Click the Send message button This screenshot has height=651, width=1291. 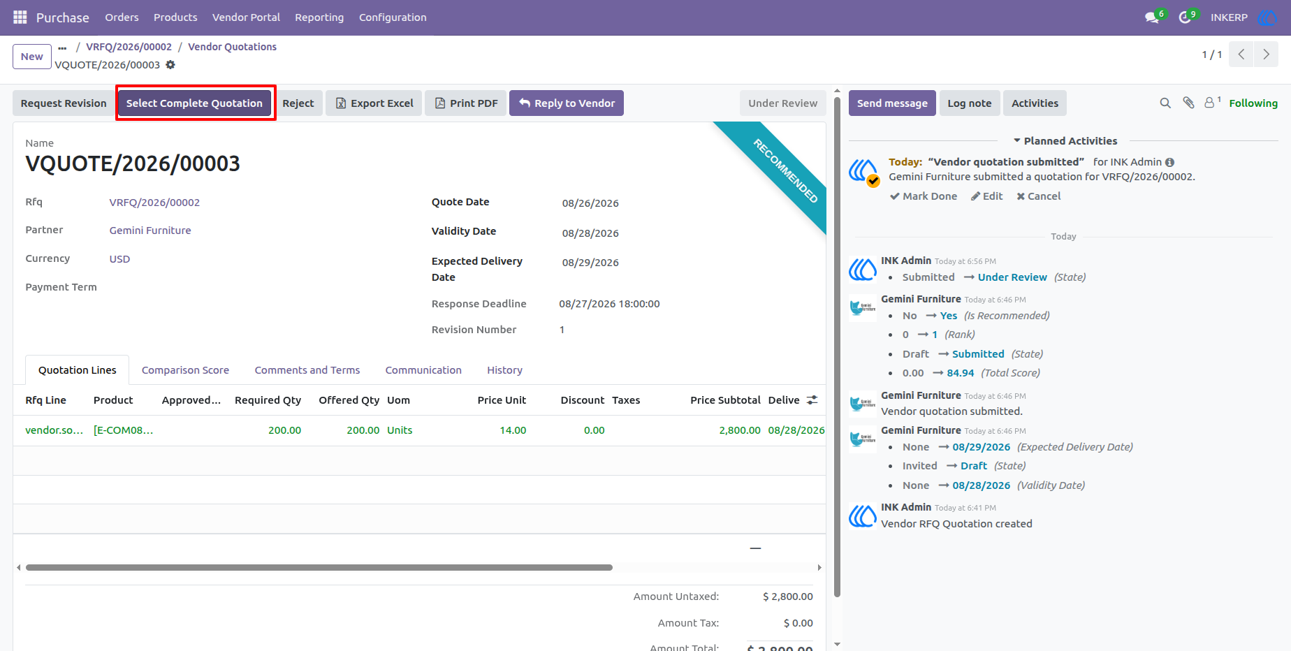(x=892, y=103)
